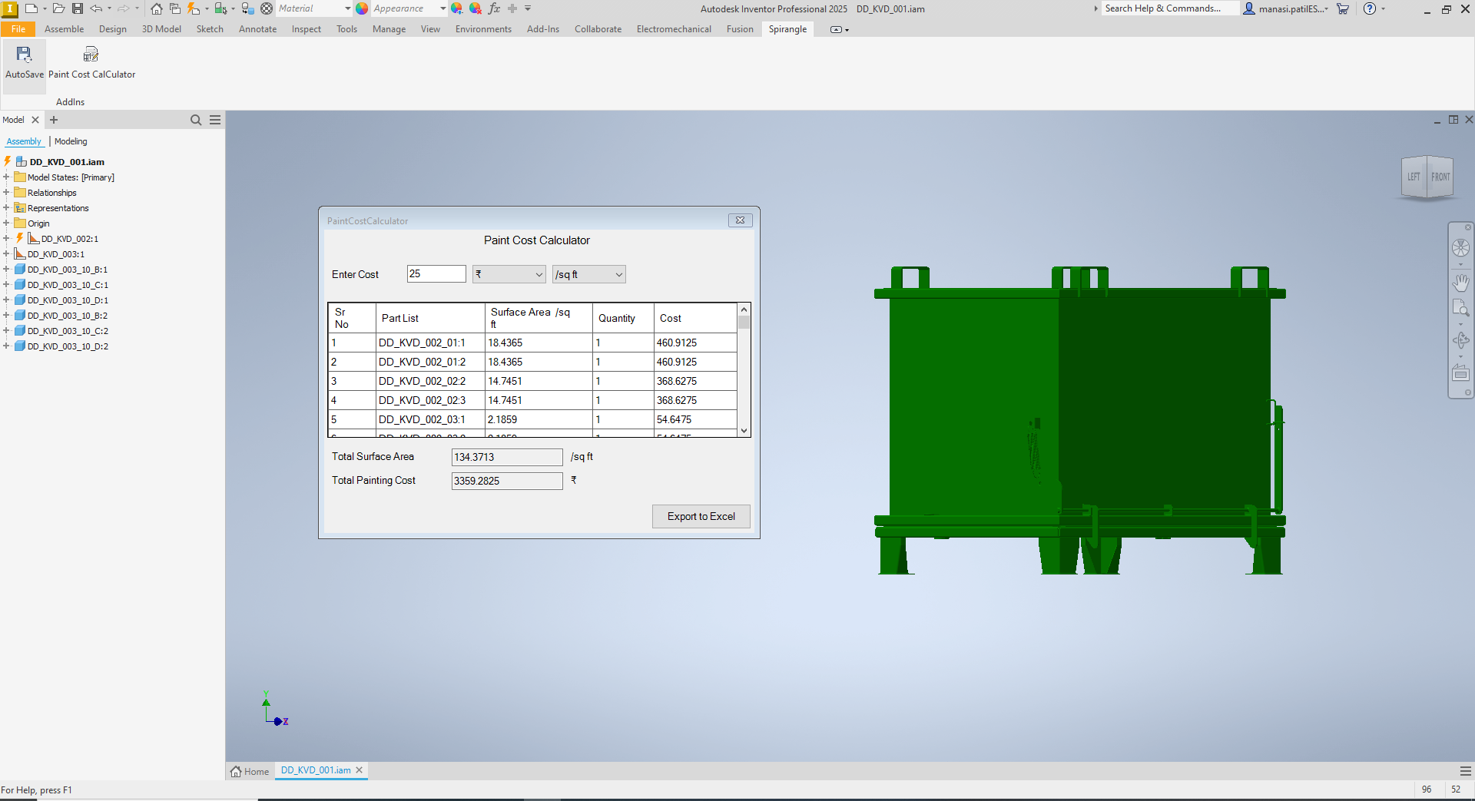1475x801 pixels.
Task: Click the Clear appearance override icon
Action: (x=476, y=8)
